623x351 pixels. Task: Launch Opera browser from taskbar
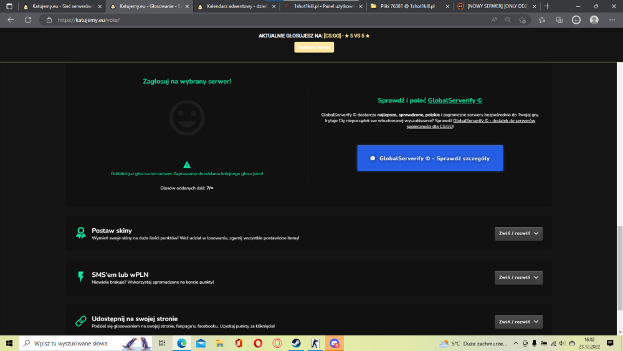(258, 343)
